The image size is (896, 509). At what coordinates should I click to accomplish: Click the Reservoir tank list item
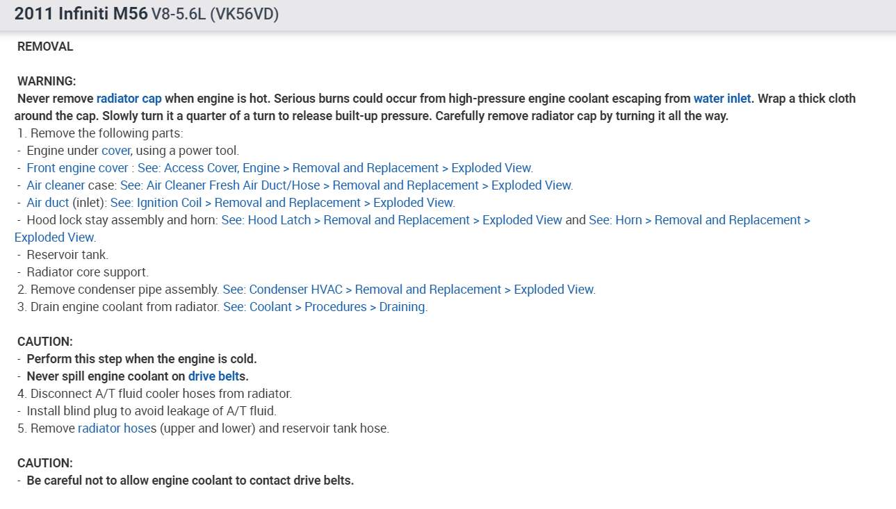coord(67,255)
